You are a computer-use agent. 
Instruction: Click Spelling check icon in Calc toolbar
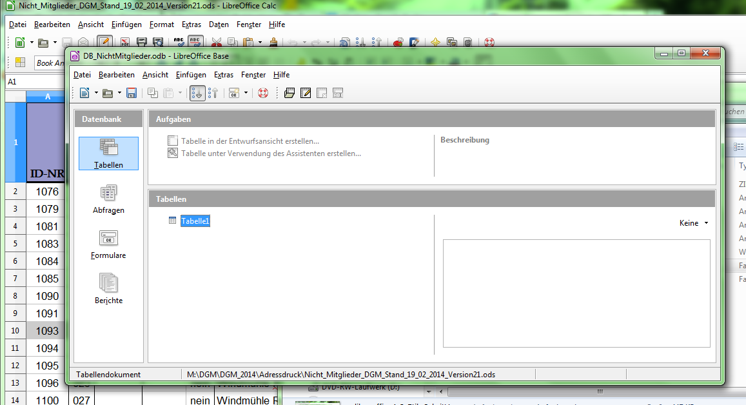(179, 43)
